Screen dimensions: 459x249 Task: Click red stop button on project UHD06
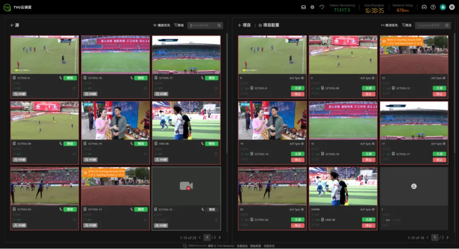pyautogui.click(x=368, y=226)
